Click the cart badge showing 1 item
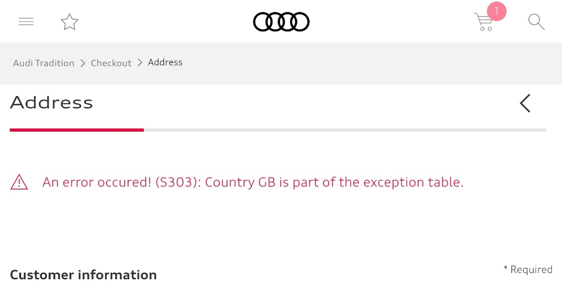 pyautogui.click(x=496, y=11)
